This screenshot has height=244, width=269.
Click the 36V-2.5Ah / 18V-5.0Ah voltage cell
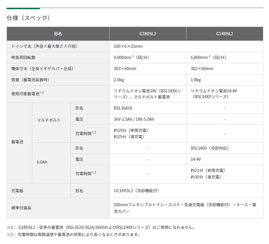coord(134,119)
